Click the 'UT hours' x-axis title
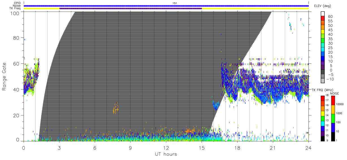The image size is (347, 160). (x=166, y=154)
